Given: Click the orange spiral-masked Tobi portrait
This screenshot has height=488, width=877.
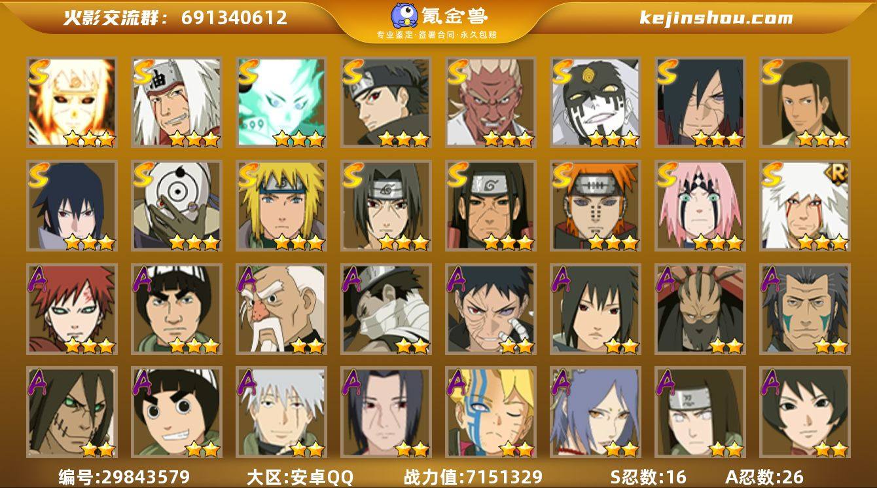Looking at the screenshot, I should click(176, 206).
